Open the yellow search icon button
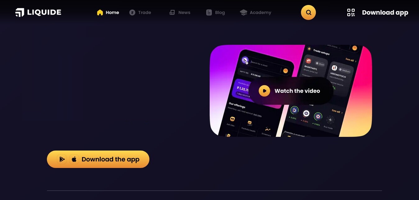 coord(308,12)
